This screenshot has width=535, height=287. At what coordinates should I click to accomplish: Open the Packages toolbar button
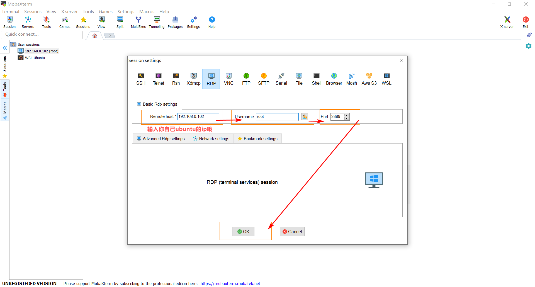175,22
